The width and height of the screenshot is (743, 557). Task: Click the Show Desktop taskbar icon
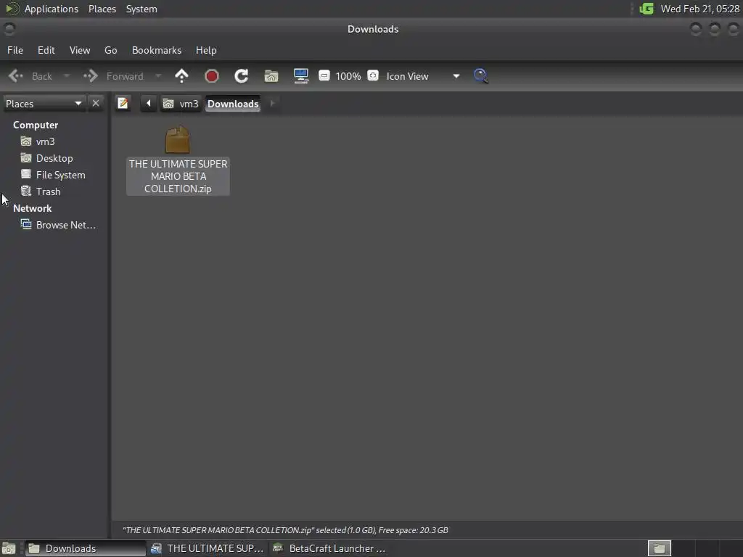click(9, 548)
